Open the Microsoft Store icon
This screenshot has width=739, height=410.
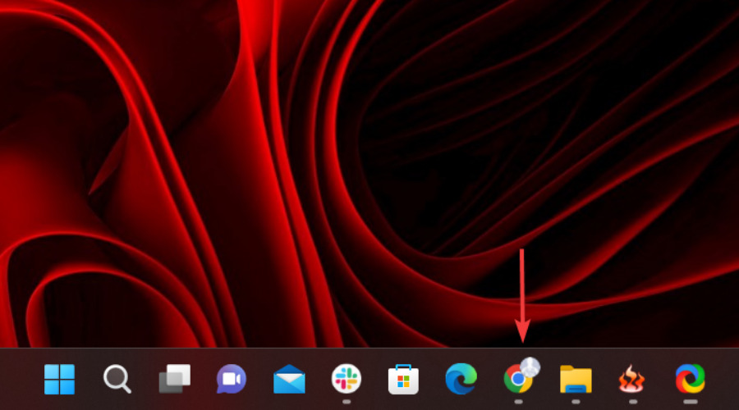(x=403, y=380)
